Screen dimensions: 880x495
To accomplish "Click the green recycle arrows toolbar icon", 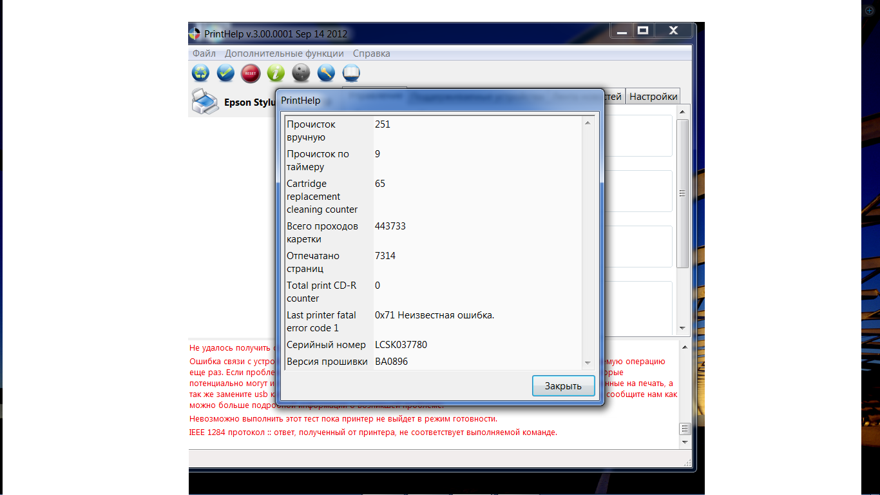I will coord(200,73).
